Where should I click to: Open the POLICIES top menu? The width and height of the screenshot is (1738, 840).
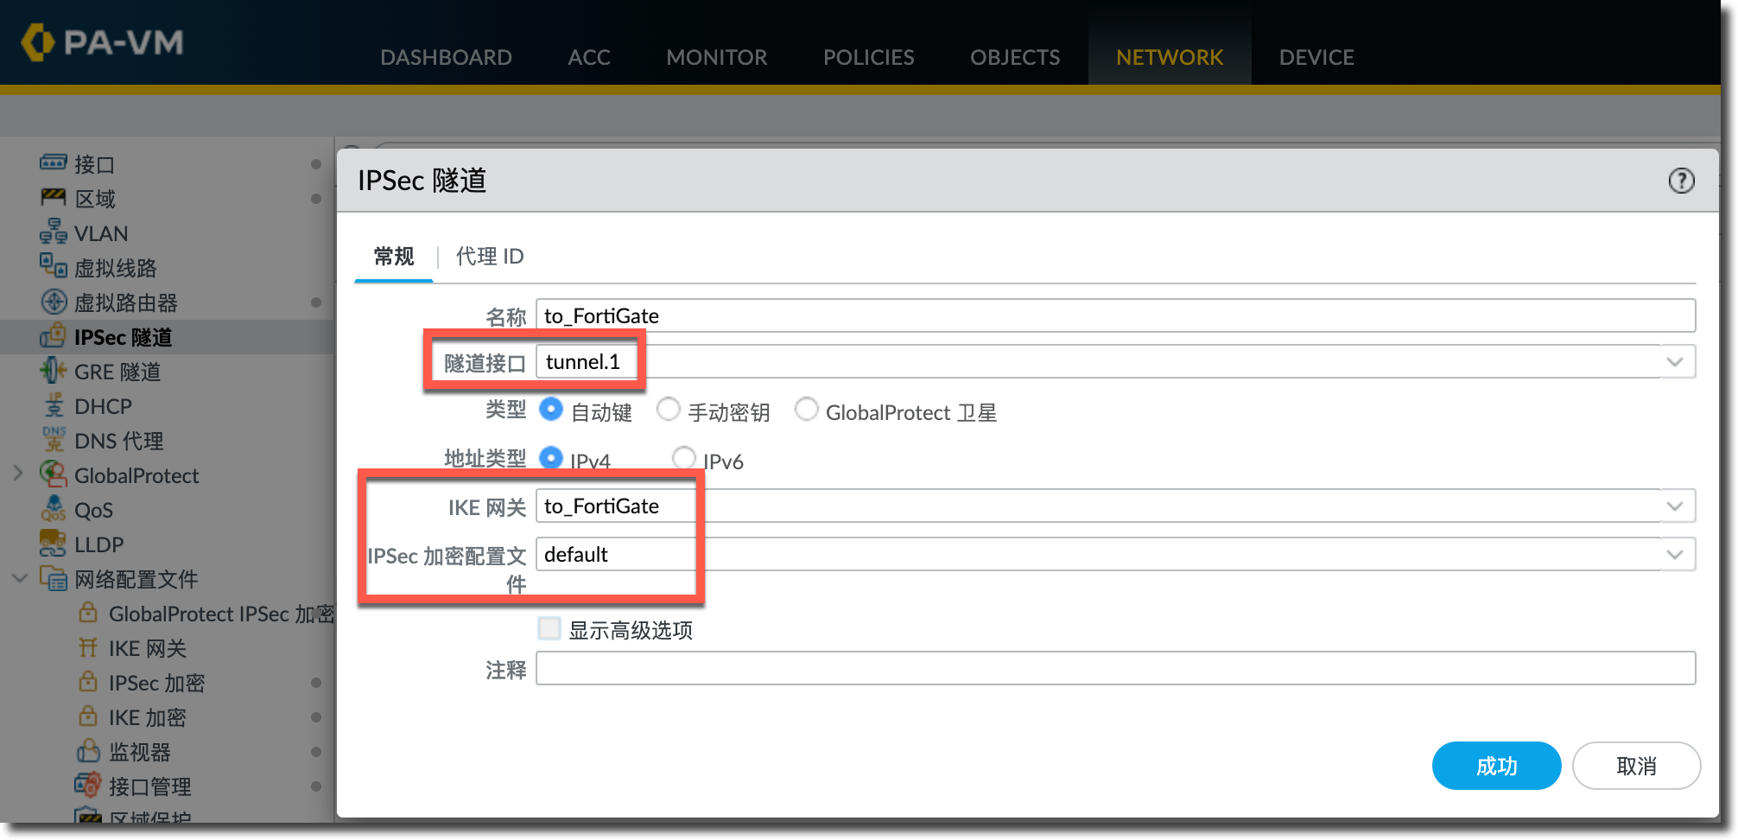[868, 57]
